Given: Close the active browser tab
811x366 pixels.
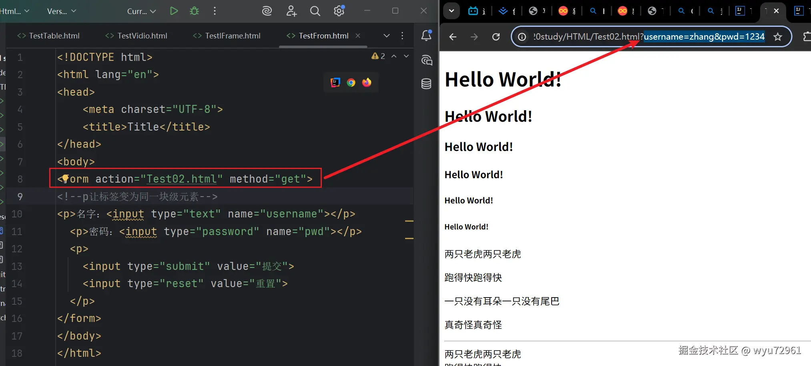Looking at the screenshot, I should point(776,11).
